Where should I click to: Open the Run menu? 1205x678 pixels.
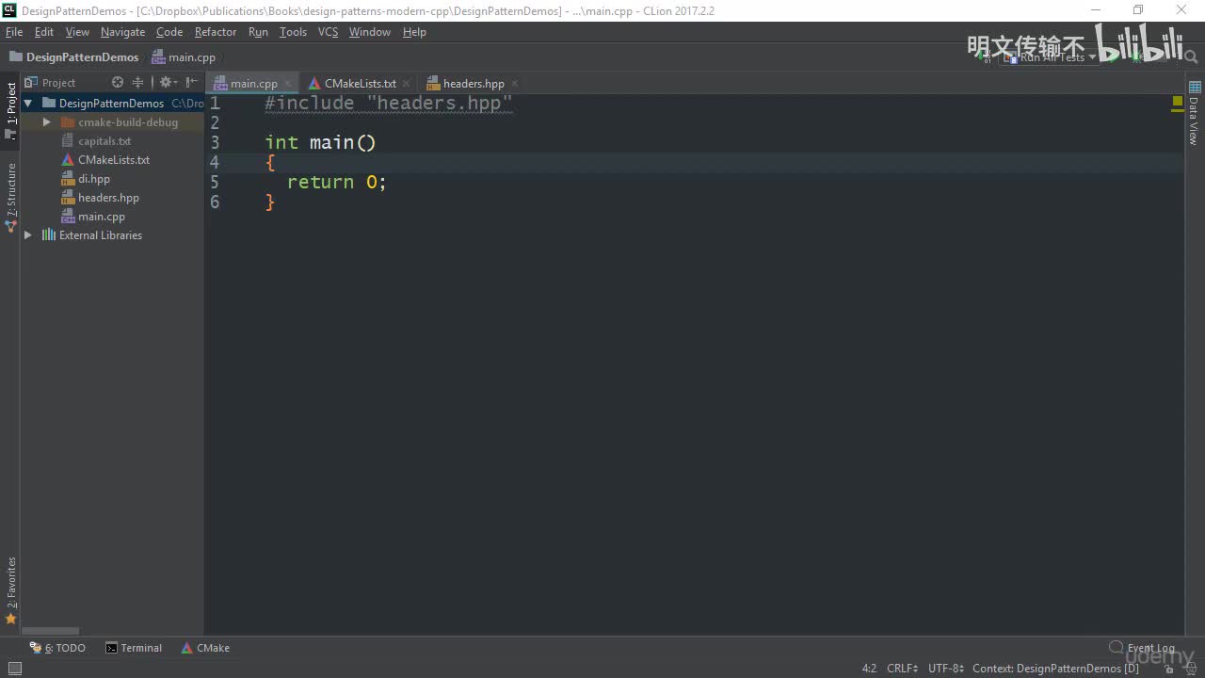click(258, 32)
